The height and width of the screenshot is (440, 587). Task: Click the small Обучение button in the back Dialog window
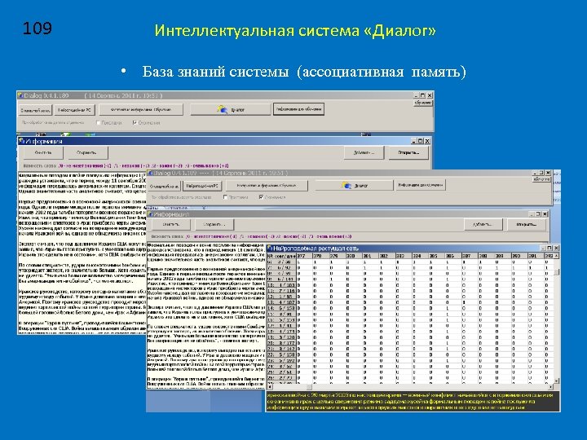click(x=423, y=103)
